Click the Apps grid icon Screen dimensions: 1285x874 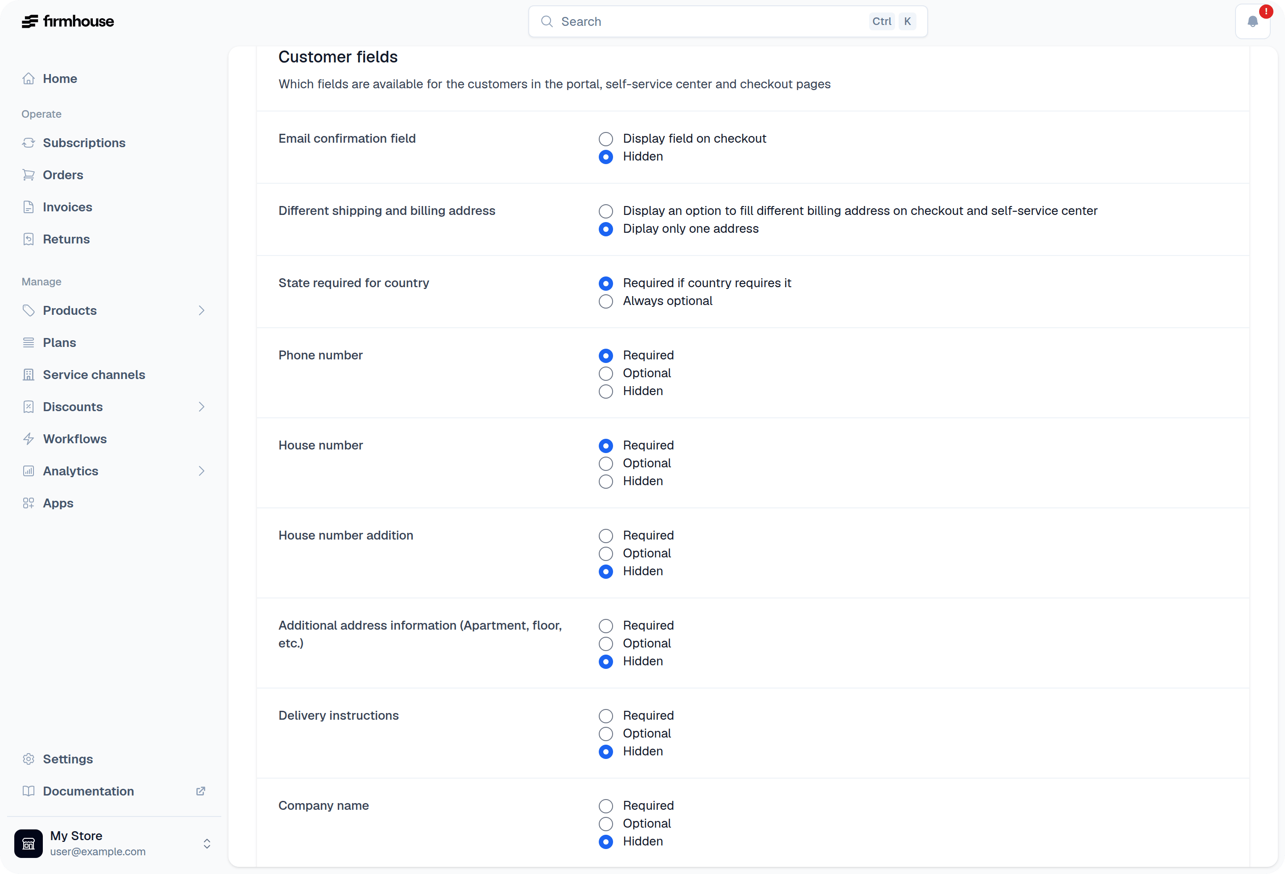pyautogui.click(x=29, y=503)
